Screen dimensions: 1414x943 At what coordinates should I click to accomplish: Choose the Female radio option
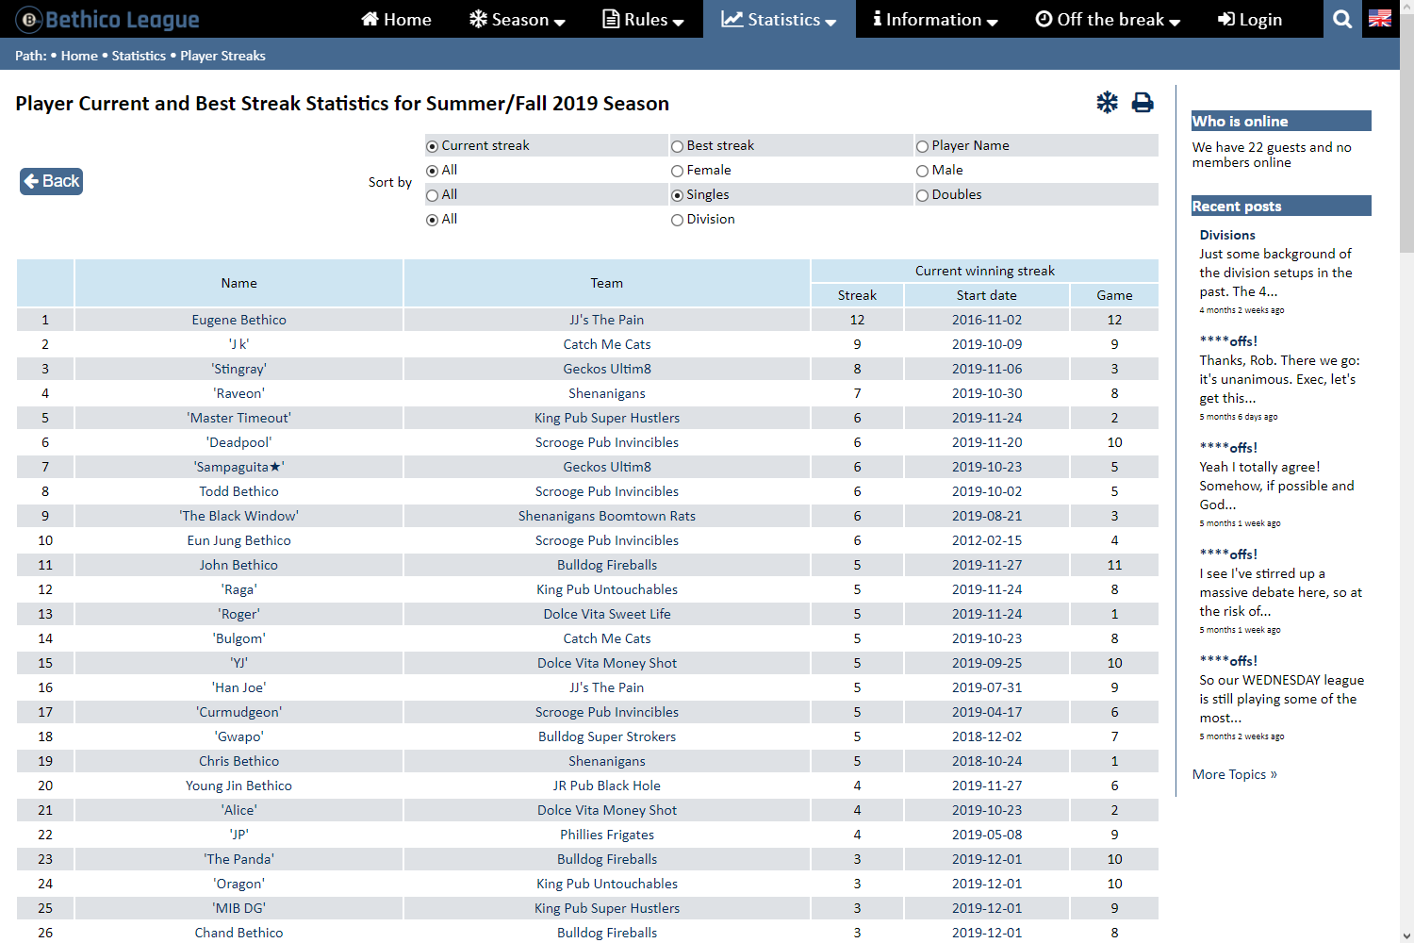677,171
